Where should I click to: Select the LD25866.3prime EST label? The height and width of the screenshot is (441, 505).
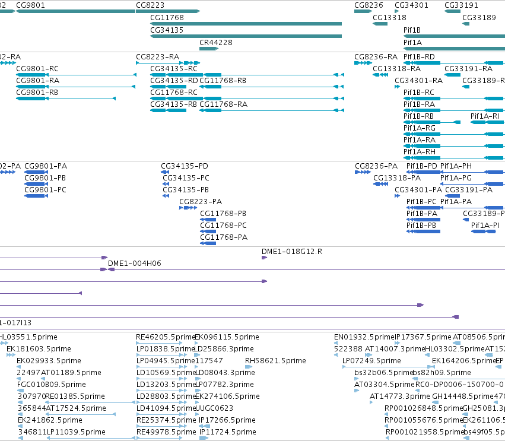point(224,350)
